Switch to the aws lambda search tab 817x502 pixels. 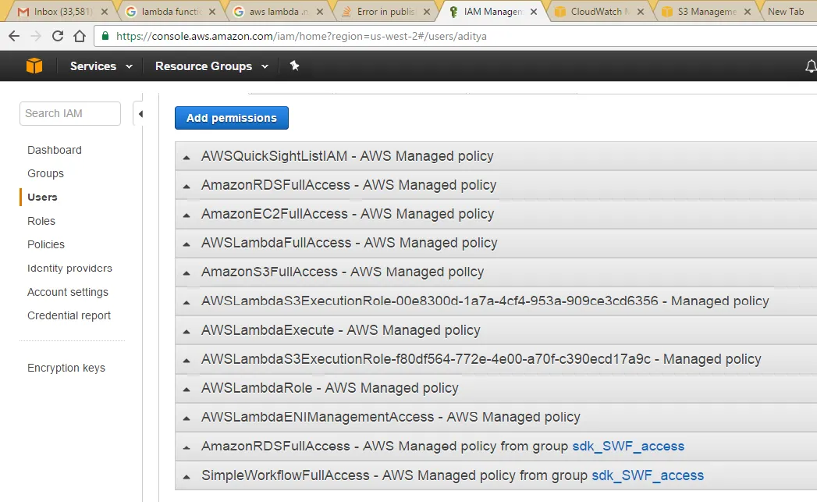[279, 12]
